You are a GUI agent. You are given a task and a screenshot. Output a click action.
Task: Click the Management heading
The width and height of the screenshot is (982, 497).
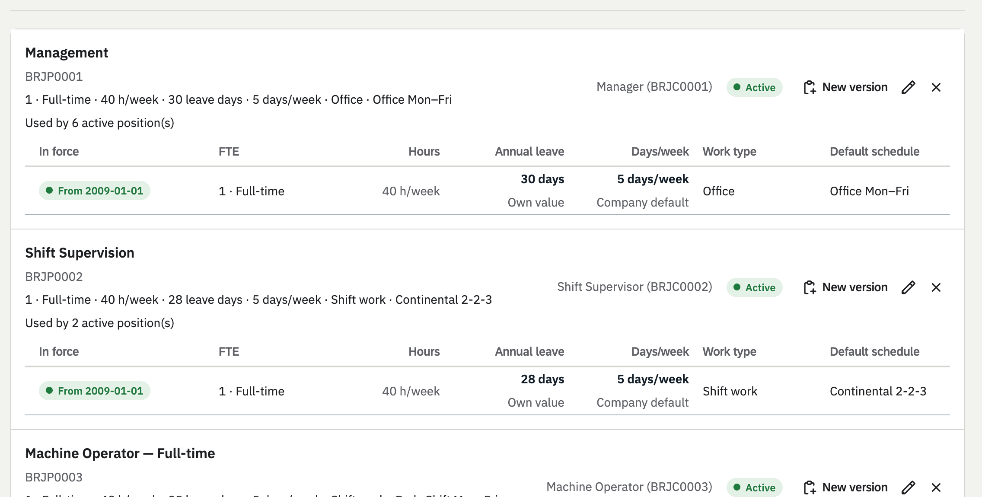click(x=67, y=53)
